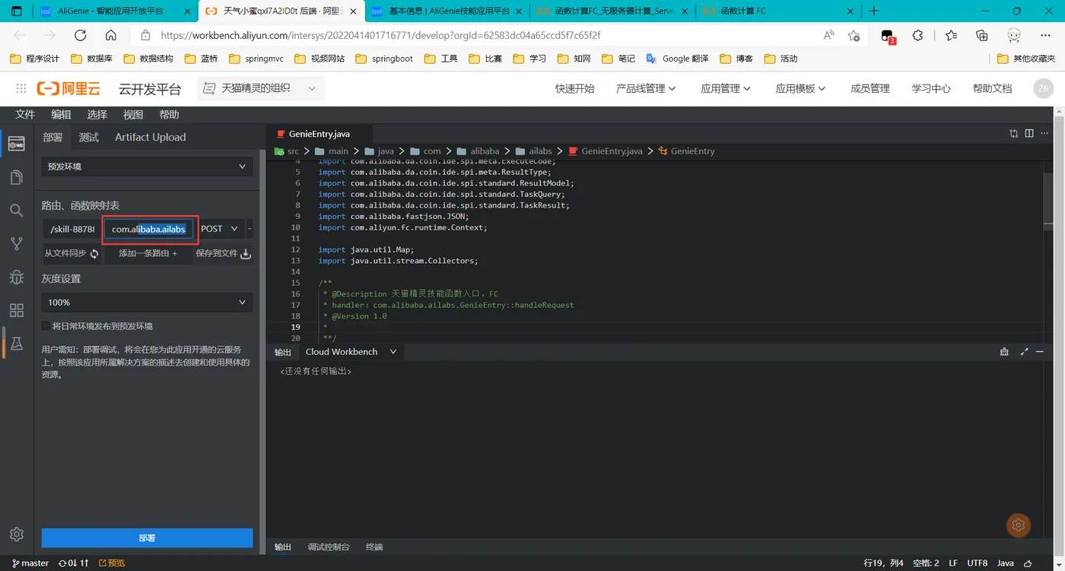Open the apps grid icon beside Aliyun logo
The height and width of the screenshot is (571, 1065).
point(21,88)
